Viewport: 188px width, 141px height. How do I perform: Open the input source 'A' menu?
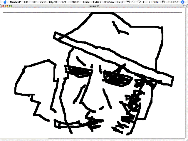pos(163,2)
